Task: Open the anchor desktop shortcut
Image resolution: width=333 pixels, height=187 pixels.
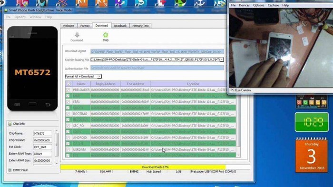Action: click(x=200, y=3)
